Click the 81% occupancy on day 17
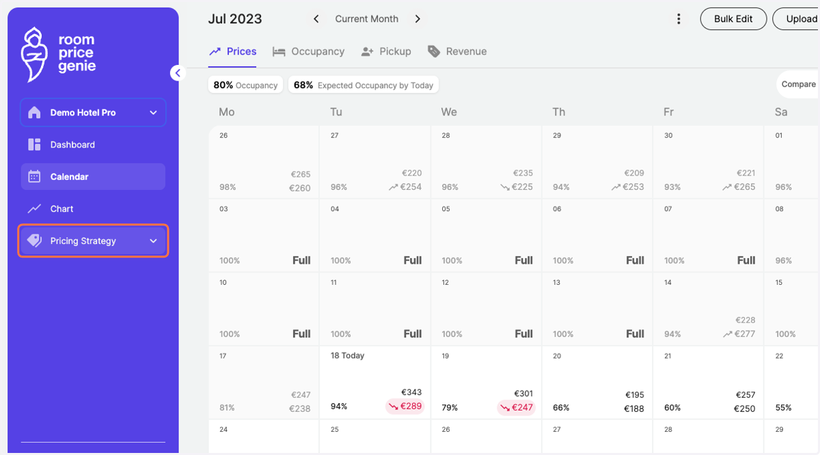Image resolution: width=820 pixels, height=455 pixels. [228, 408]
